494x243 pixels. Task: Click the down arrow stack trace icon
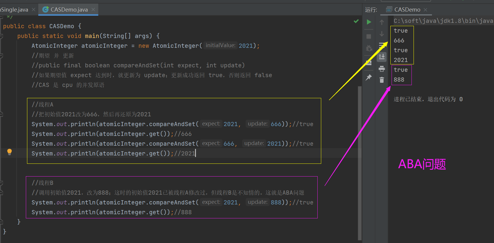tap(382, 34)
